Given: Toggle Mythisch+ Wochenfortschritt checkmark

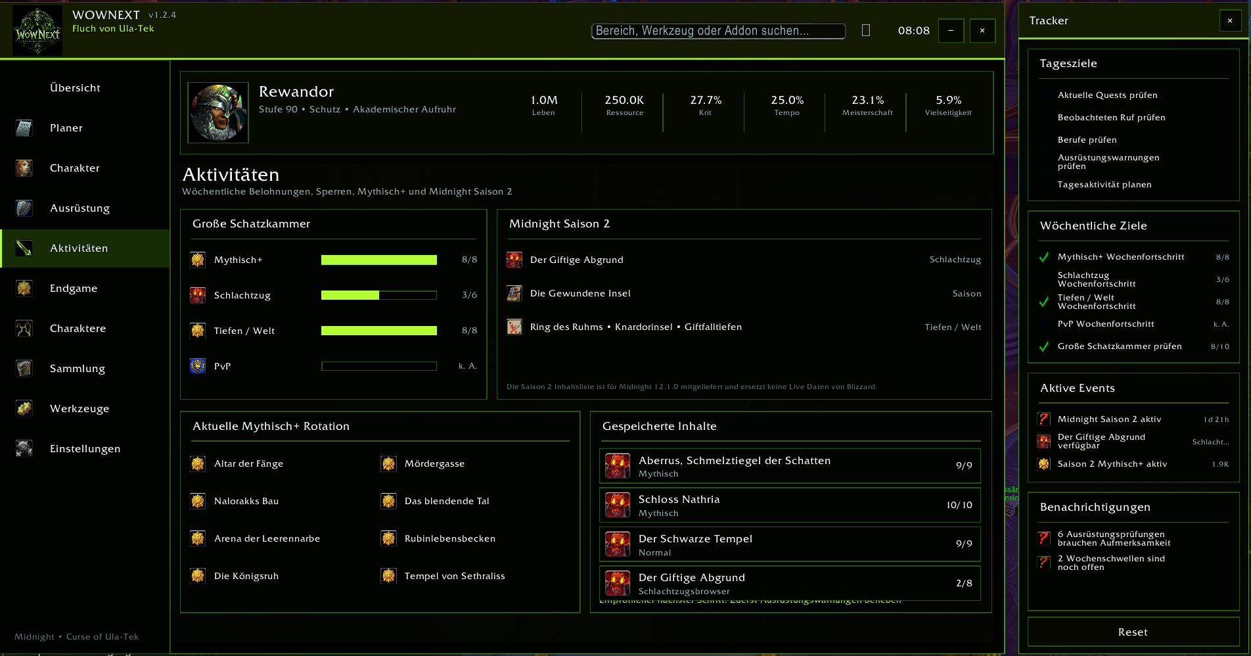Looking at the screenshot, I should click(1044, 257).
